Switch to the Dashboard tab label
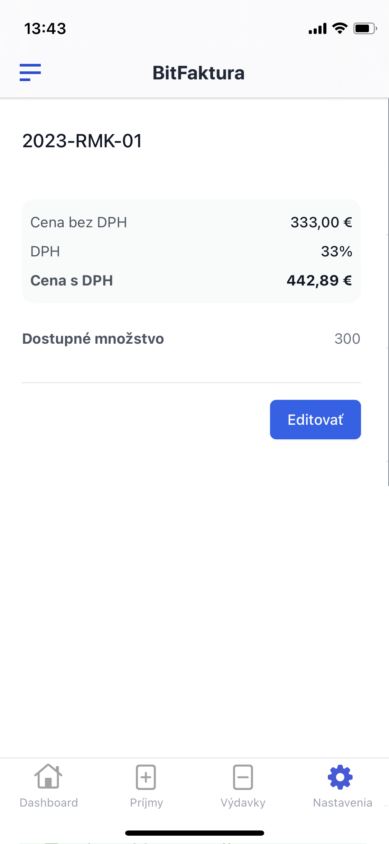Screen dimensions: 389x844 pos(49,803)
